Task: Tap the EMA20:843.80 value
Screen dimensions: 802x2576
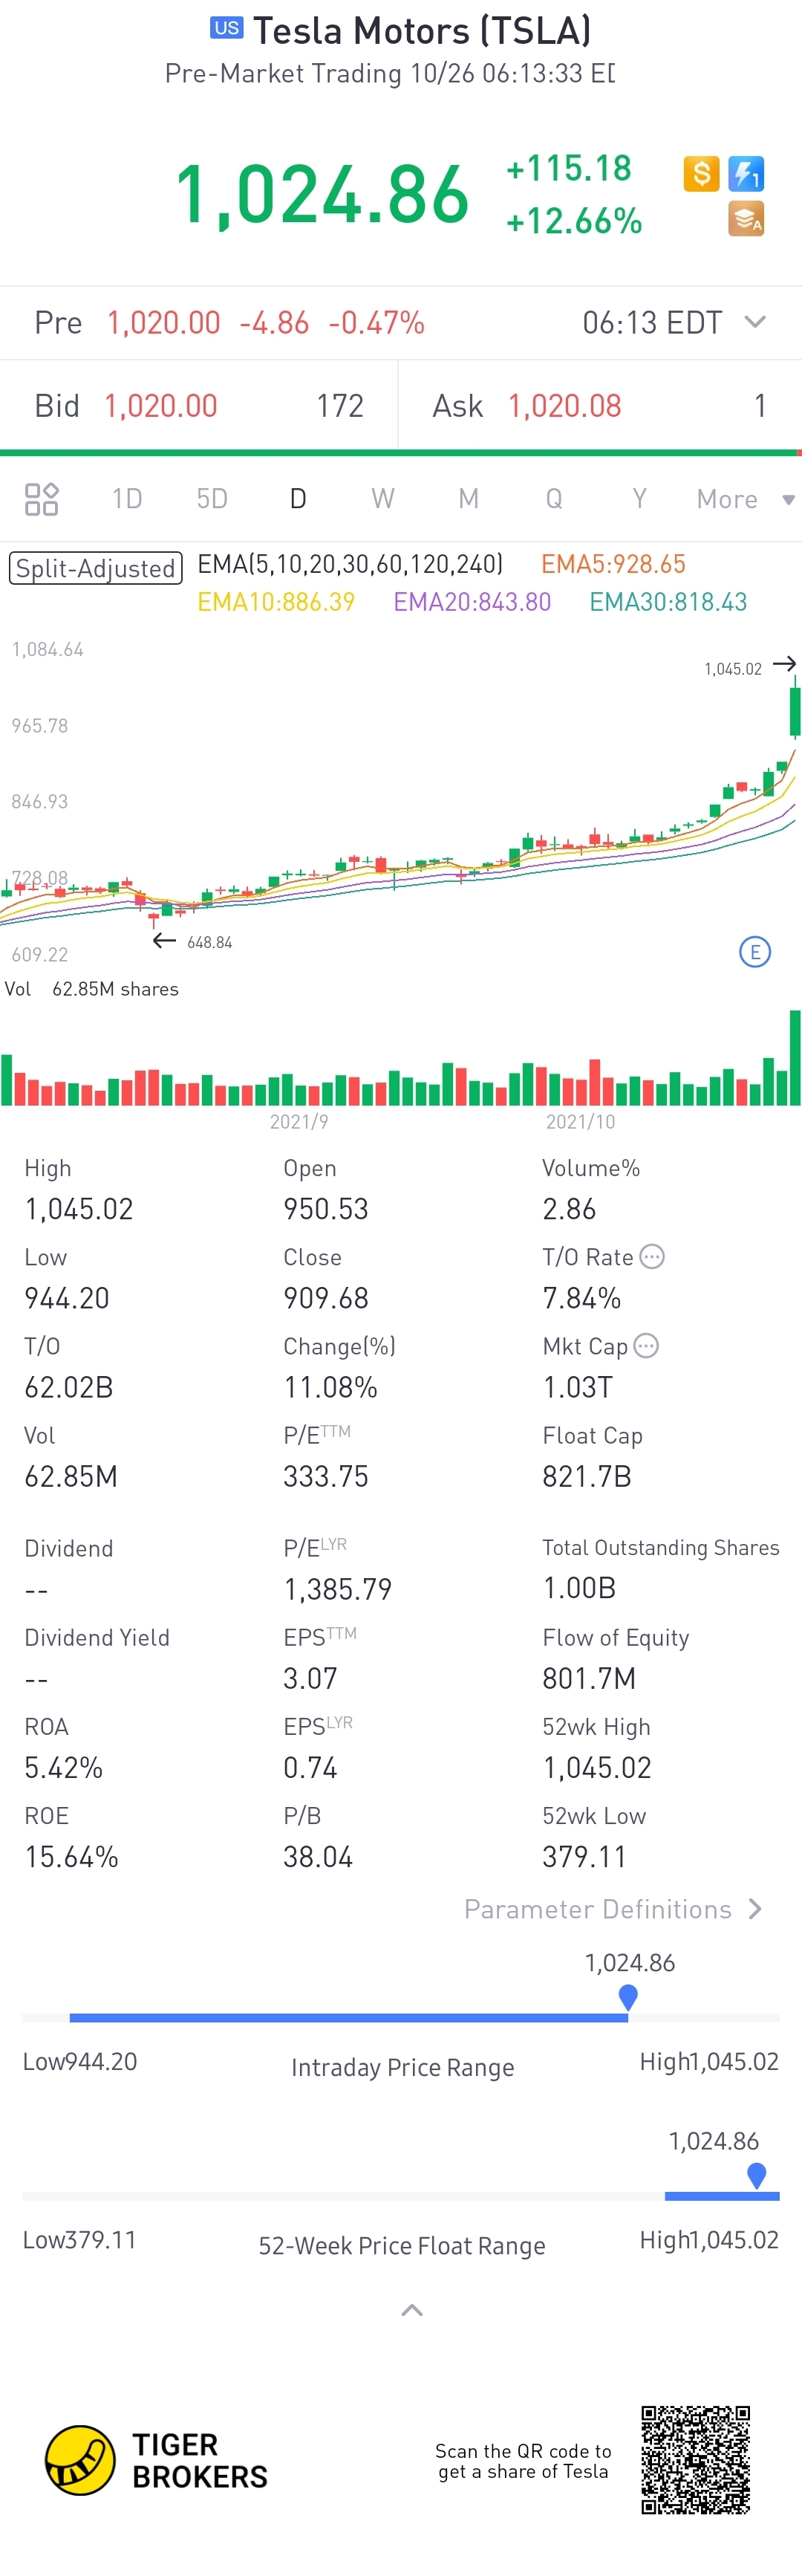Action: [x=472, y=602]
